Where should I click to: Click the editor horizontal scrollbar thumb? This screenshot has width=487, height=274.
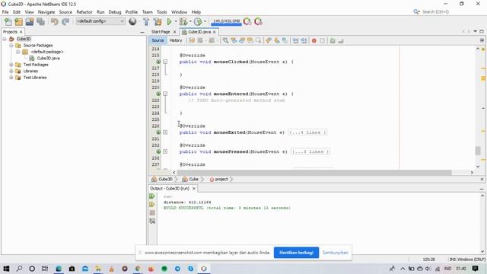[x=314, y=173]
